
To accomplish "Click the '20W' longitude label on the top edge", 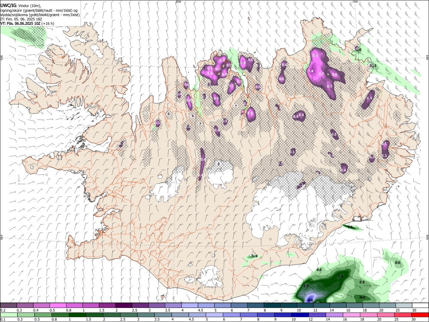I will pyautogui.click(x=178, y=2).
